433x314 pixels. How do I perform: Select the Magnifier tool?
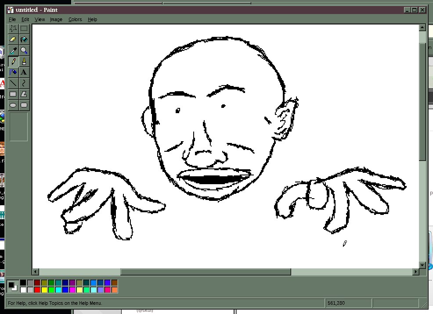click(x=24, y=50)
